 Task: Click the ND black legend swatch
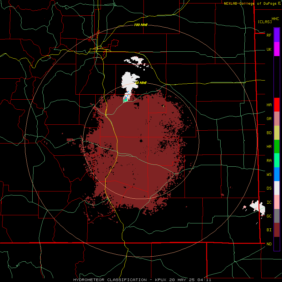pyautogui.click(x=277, y=244)
